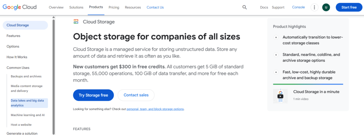Image resolution: width=364 pixels, height=135 pixels.
Task: Click the Start free button
Action: click(349, 7)
